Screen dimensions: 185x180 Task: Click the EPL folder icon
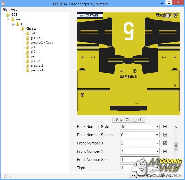point(18,24)
